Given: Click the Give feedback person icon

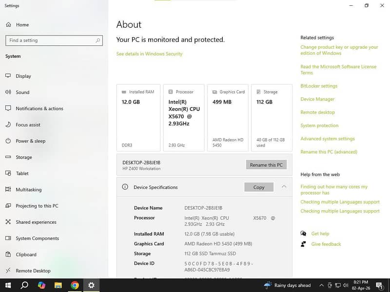Looking at the screenshot, I should [303, 244].
